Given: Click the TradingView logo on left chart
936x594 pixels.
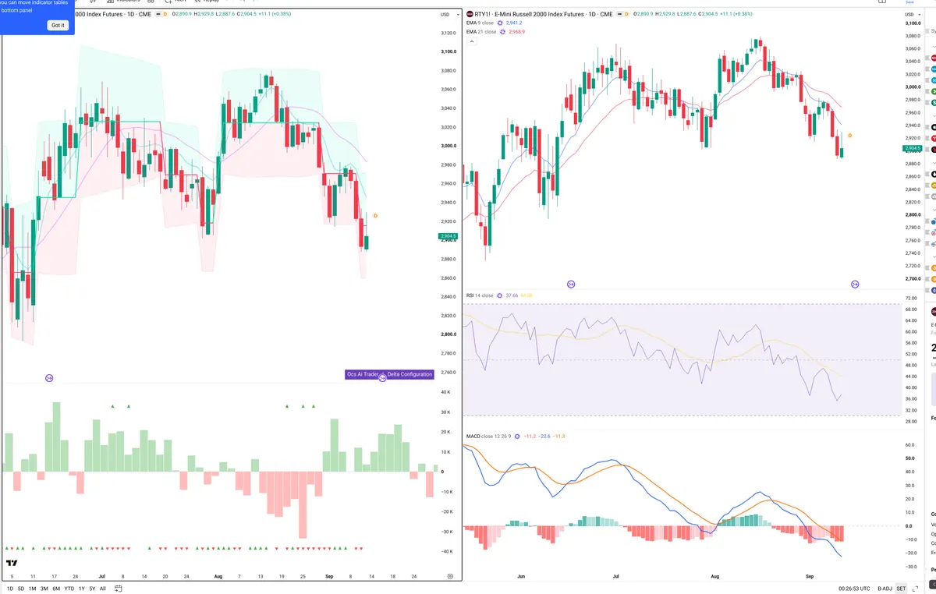Looking at the screenshot, I should pyautogui.click(x=12, y=563).
